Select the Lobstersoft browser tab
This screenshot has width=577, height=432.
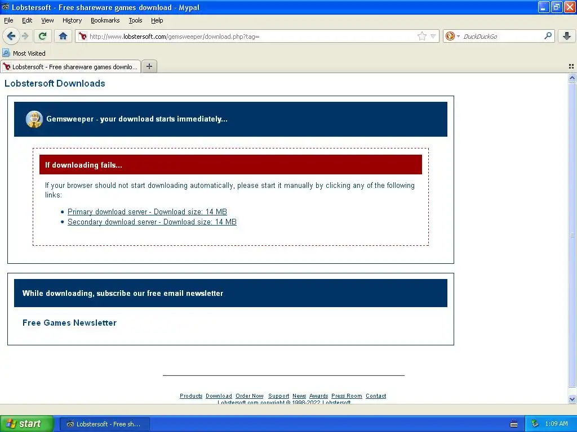coord(70,66)
